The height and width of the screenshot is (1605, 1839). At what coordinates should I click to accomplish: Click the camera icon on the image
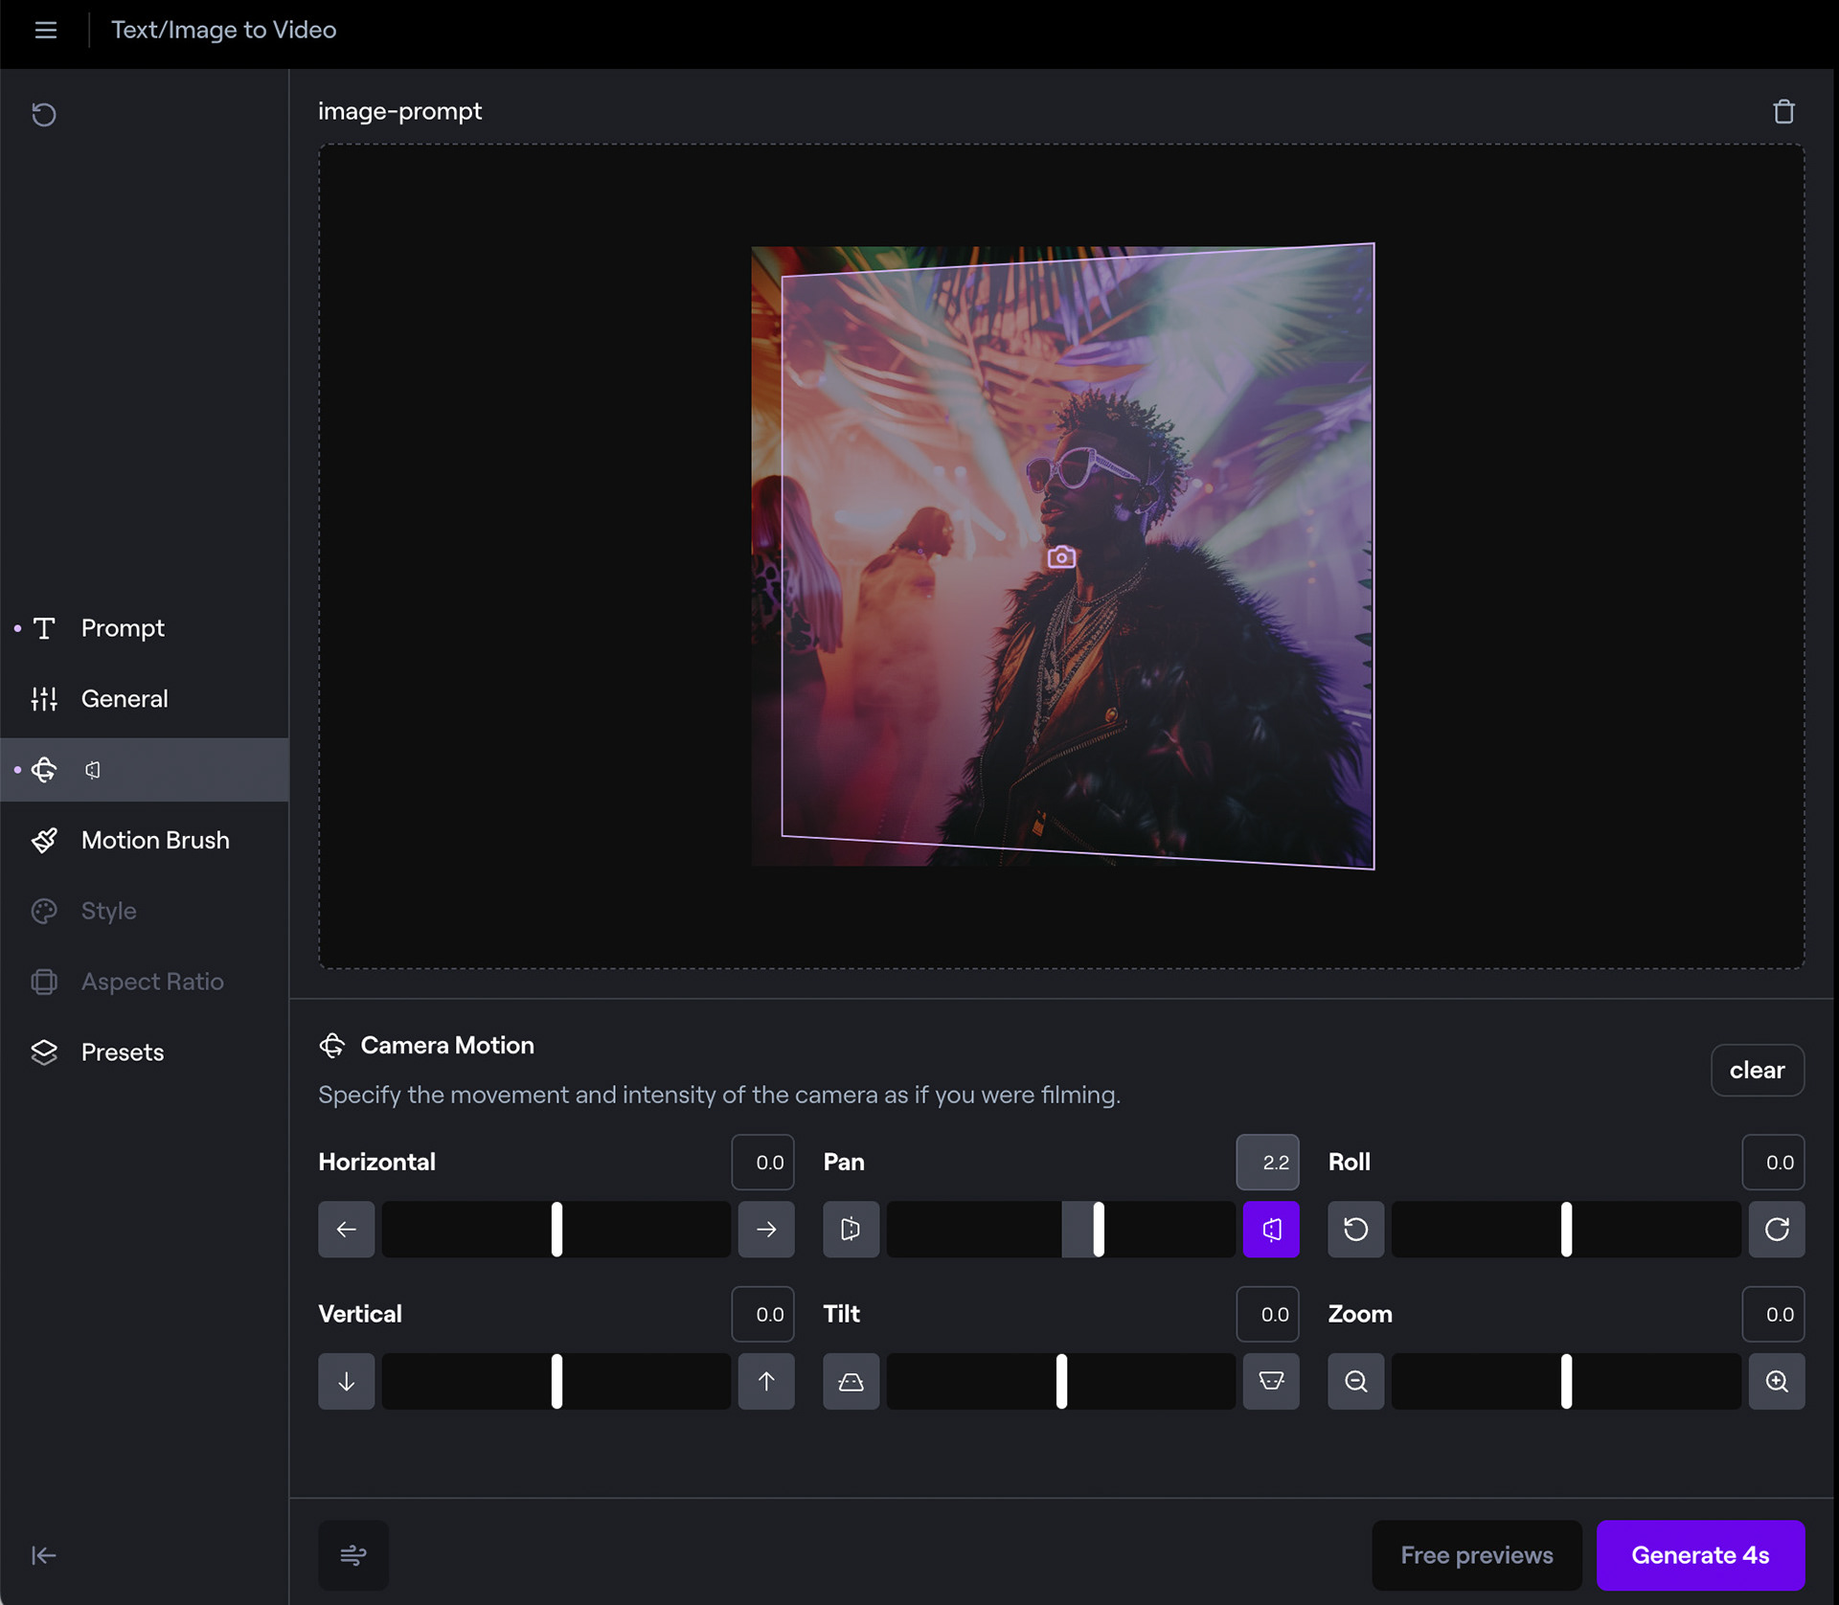[x=1061, y=556]
